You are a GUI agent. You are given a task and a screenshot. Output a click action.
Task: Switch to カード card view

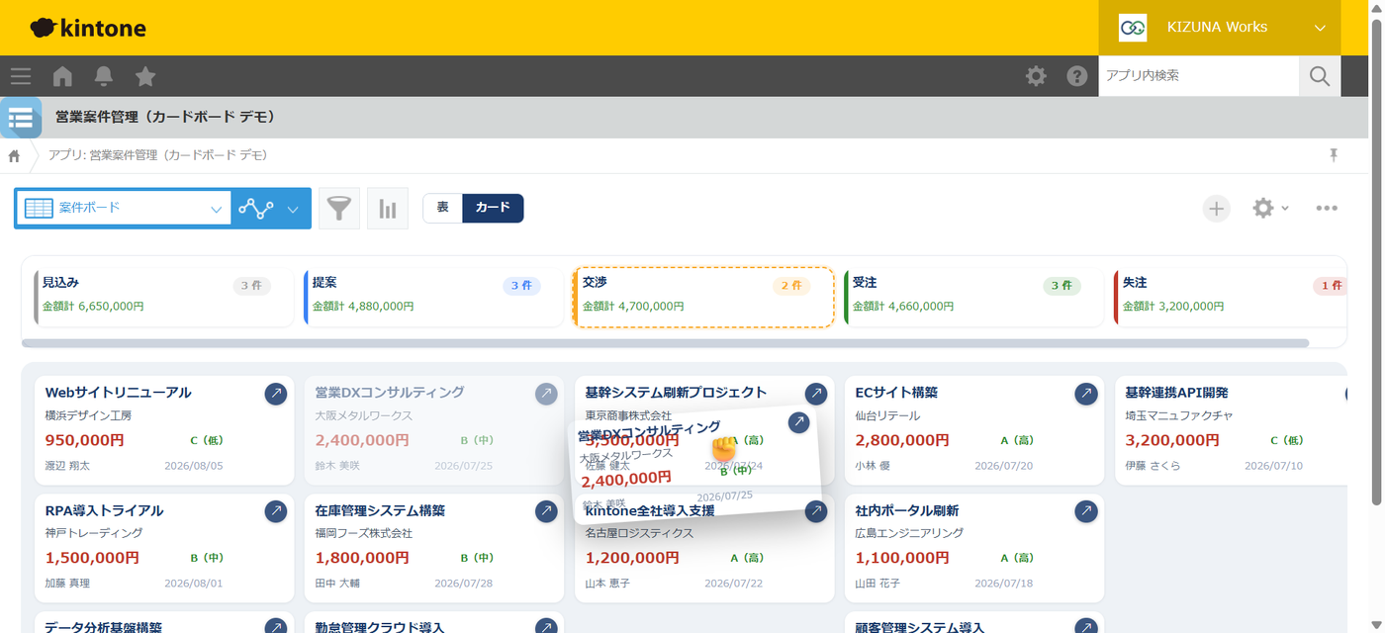tap(493, 208)
